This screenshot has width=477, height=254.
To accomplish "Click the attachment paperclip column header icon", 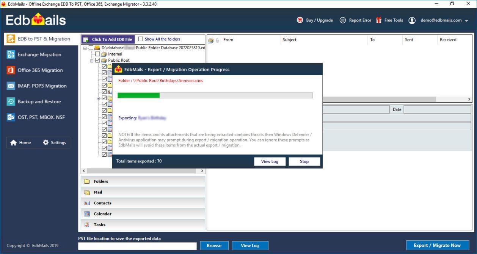I will tap(218, 40).
